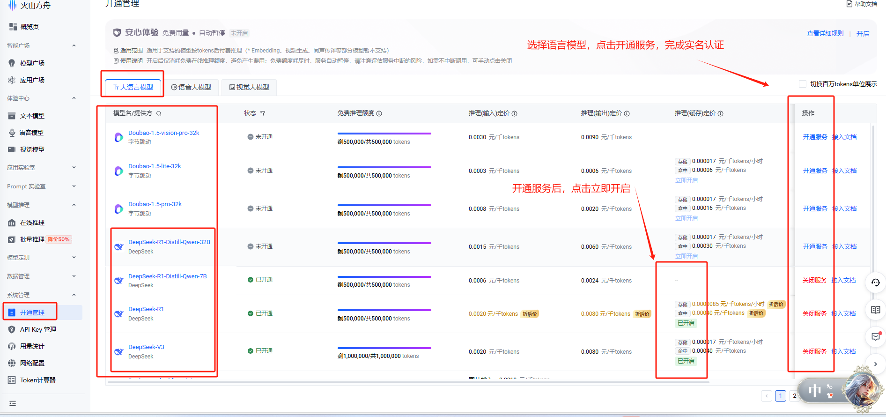This screenshot has height=417, width=886.
Task: Click the DeepSeek-R1-Distill-Qwen-32B free quota progress bar
Action: click(384, 243)
